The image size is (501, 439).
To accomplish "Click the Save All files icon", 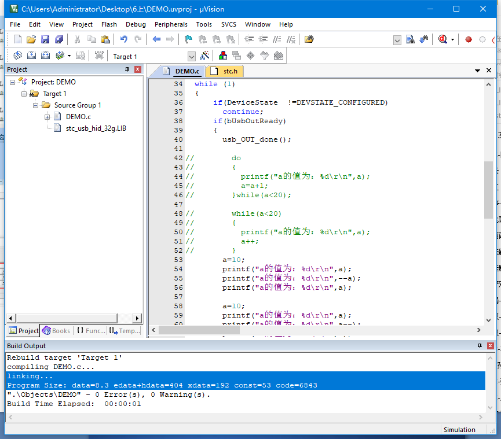I will [x=59, y=39].
